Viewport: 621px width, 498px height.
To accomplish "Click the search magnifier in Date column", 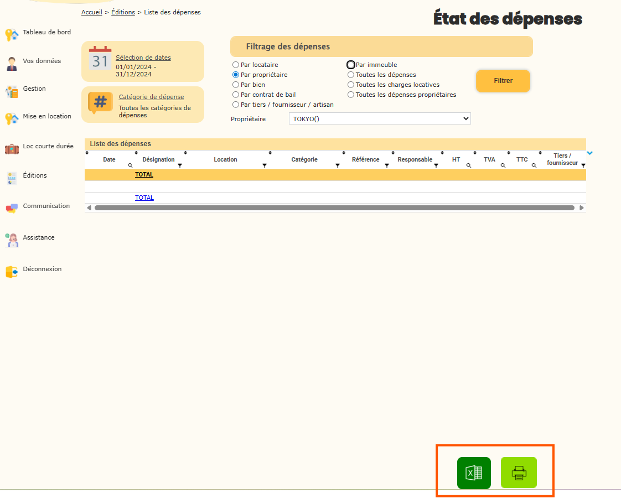I will [x=131, y=165].
